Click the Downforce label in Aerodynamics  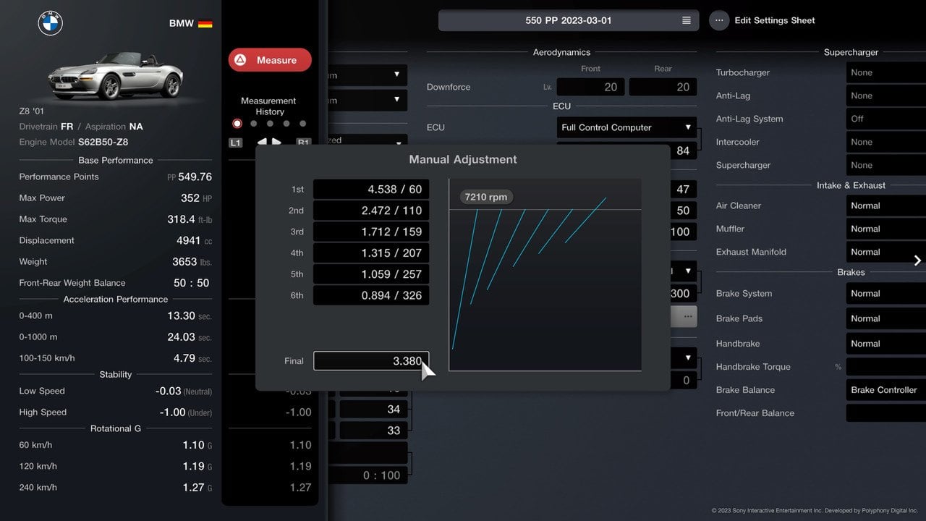449,87
